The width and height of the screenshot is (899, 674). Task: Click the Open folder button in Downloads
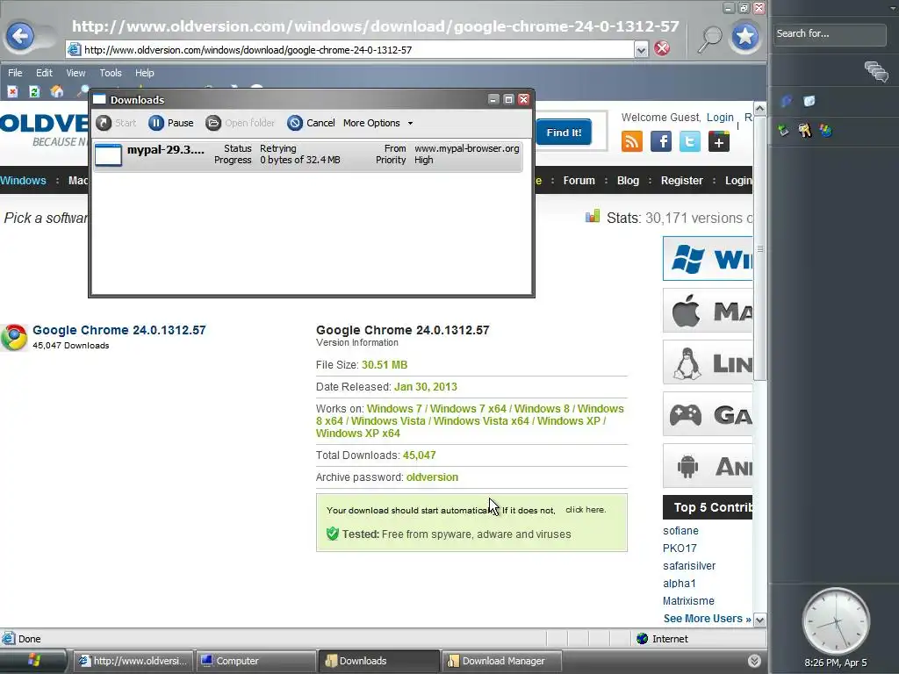241,123
